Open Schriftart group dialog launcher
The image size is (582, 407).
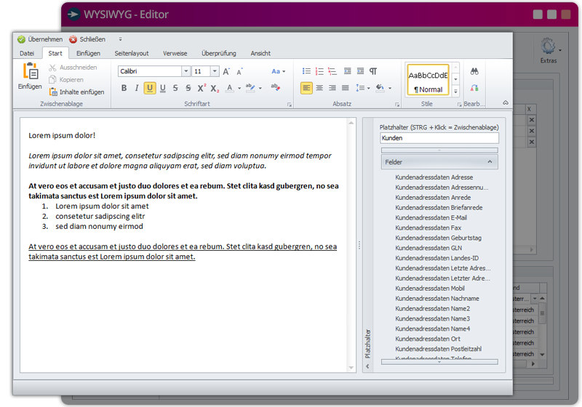point(290,105)
